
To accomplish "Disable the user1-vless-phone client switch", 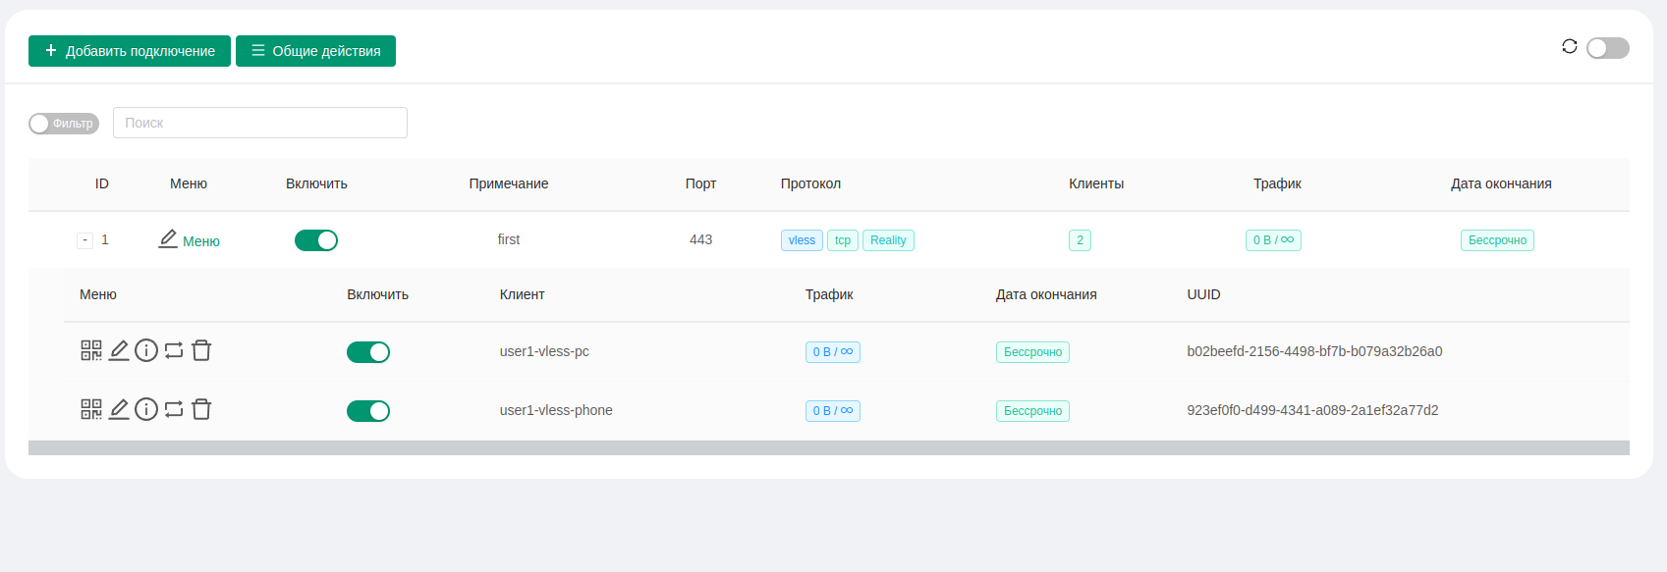I will pyautogui.click(x=368, y=411).
